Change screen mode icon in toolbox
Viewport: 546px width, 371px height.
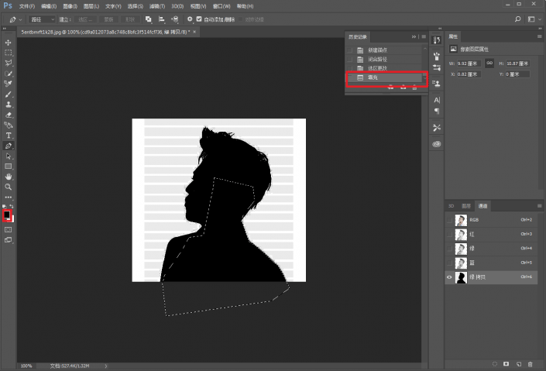(8, 239)
